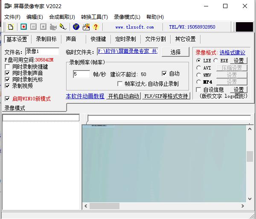Switch to the 快捷键 tab
This screenshot has height=219, width=256.
[x=98, y=39]
